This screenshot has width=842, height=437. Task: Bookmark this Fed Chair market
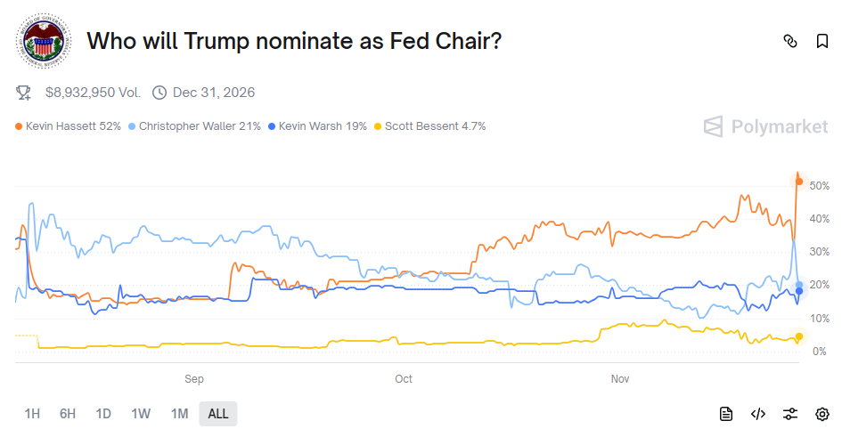click(x=822, y=41)
